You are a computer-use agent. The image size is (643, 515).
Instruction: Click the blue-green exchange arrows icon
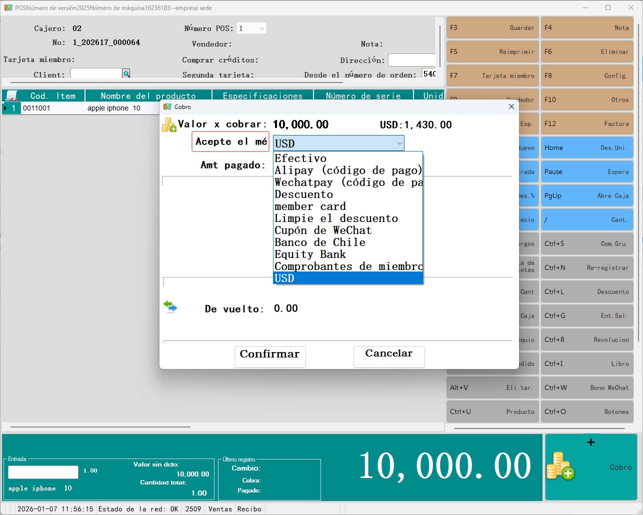pos(170,306)
